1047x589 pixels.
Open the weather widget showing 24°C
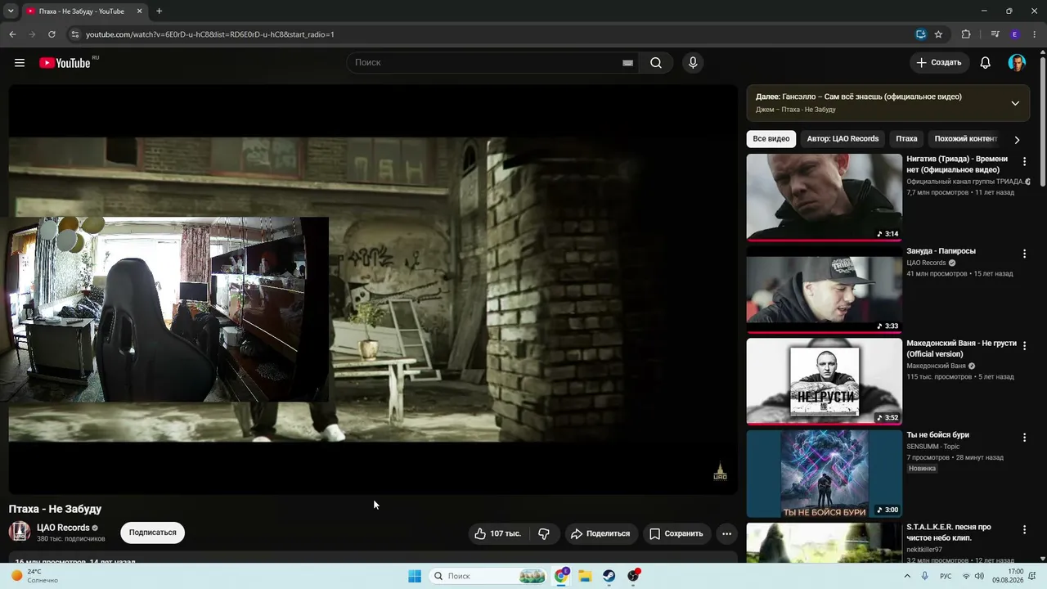point(34,576)
